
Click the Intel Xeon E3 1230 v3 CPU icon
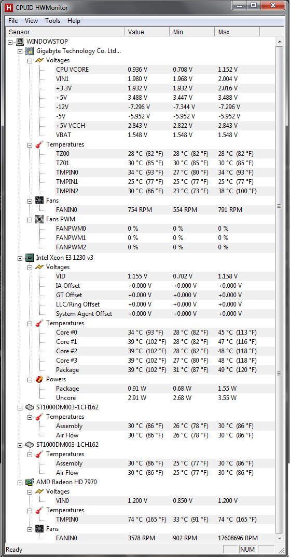point(30,257)
